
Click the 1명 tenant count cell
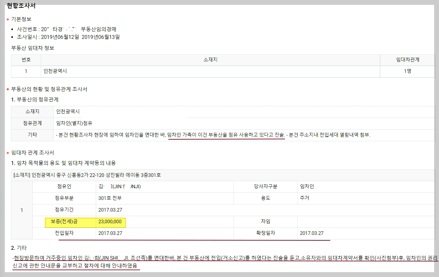click(407, 71)
